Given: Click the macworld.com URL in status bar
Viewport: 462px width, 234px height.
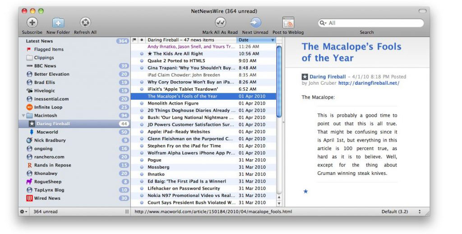Looking at the screenshot, I should [213, 211].
